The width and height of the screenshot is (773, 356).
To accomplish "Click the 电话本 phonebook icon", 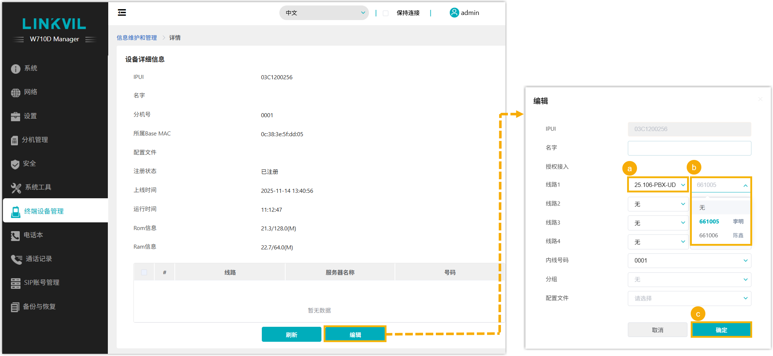I will coord(15,236).
